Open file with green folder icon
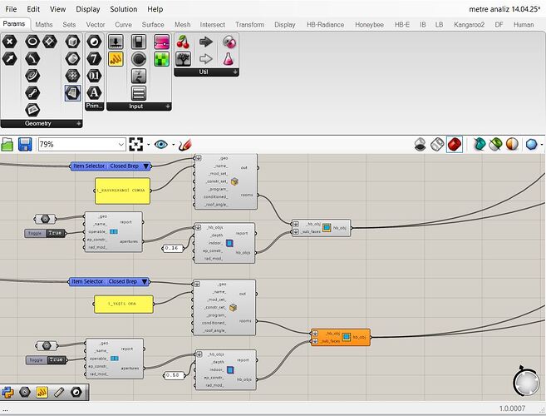546x416 pixels. coord(7,145)
